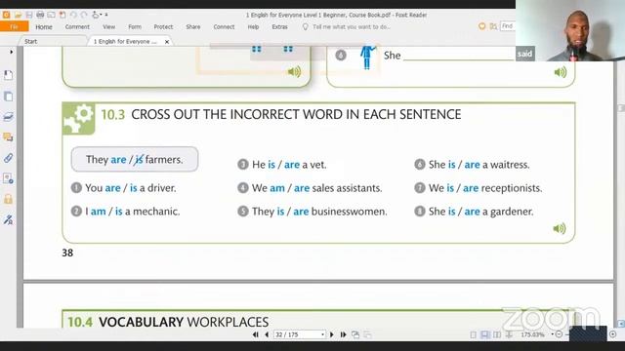This screenshot has height=351, width=625.
Task: Play audio speaker beside the She sentence
Action: [x=560, y=72]
